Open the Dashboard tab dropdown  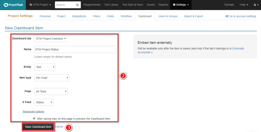[x=50, y=39]
